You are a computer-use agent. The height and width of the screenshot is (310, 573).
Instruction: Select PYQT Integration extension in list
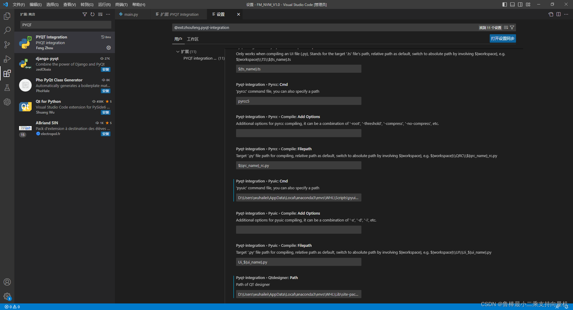coord(65,42)
